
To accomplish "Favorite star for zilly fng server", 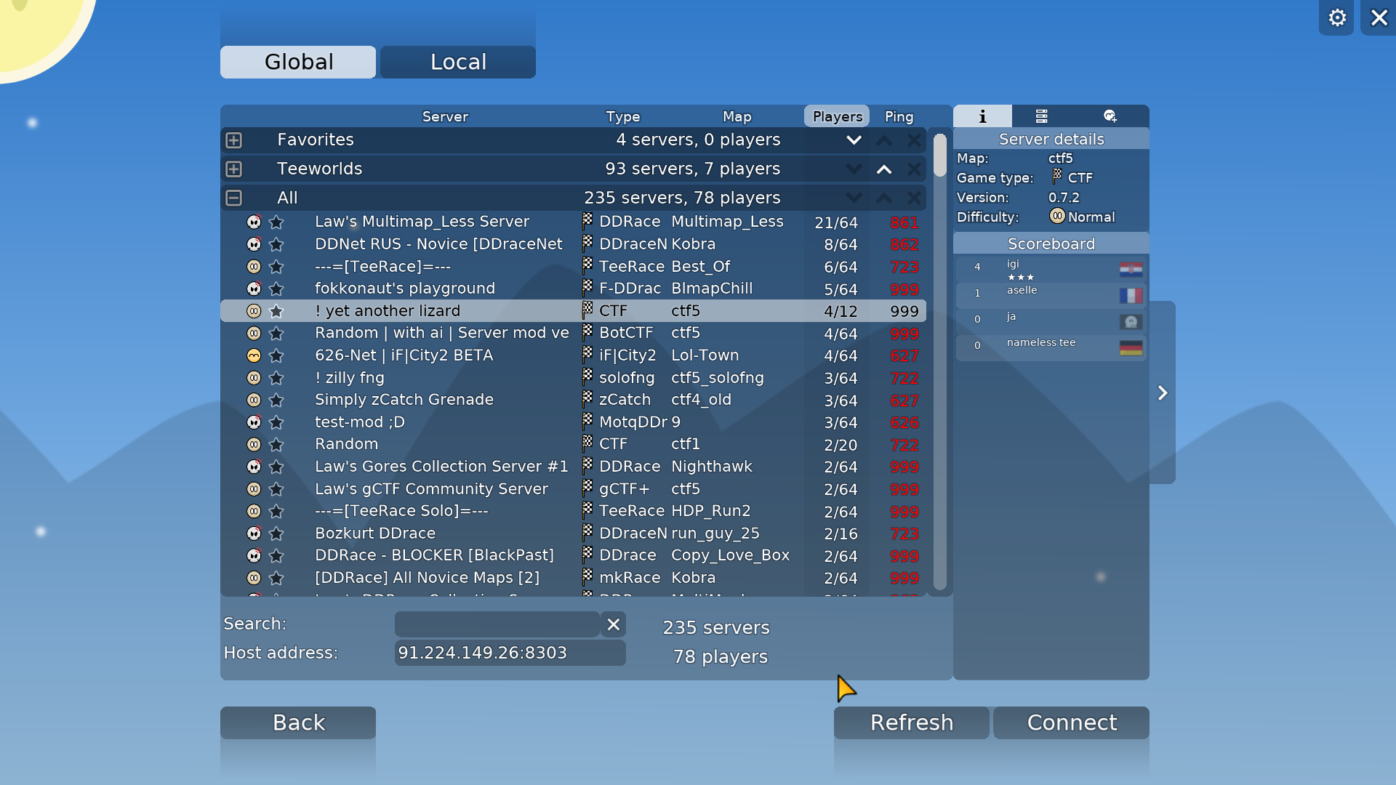I will [276, 378].
